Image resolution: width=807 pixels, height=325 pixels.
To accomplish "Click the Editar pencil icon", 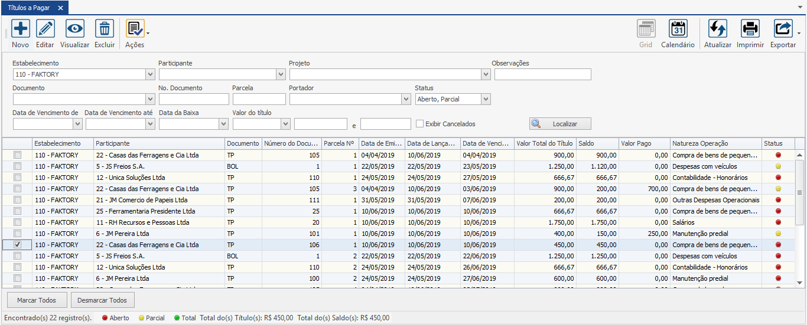I will click(x=45, y=29).
